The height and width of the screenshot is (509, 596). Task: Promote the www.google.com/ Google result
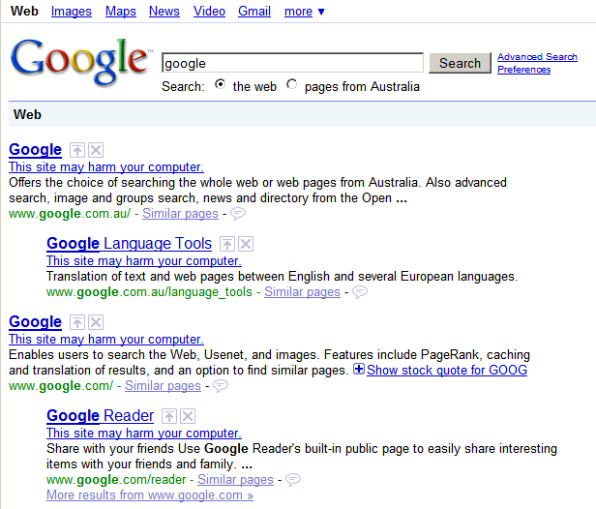click(x=77, y=322)
